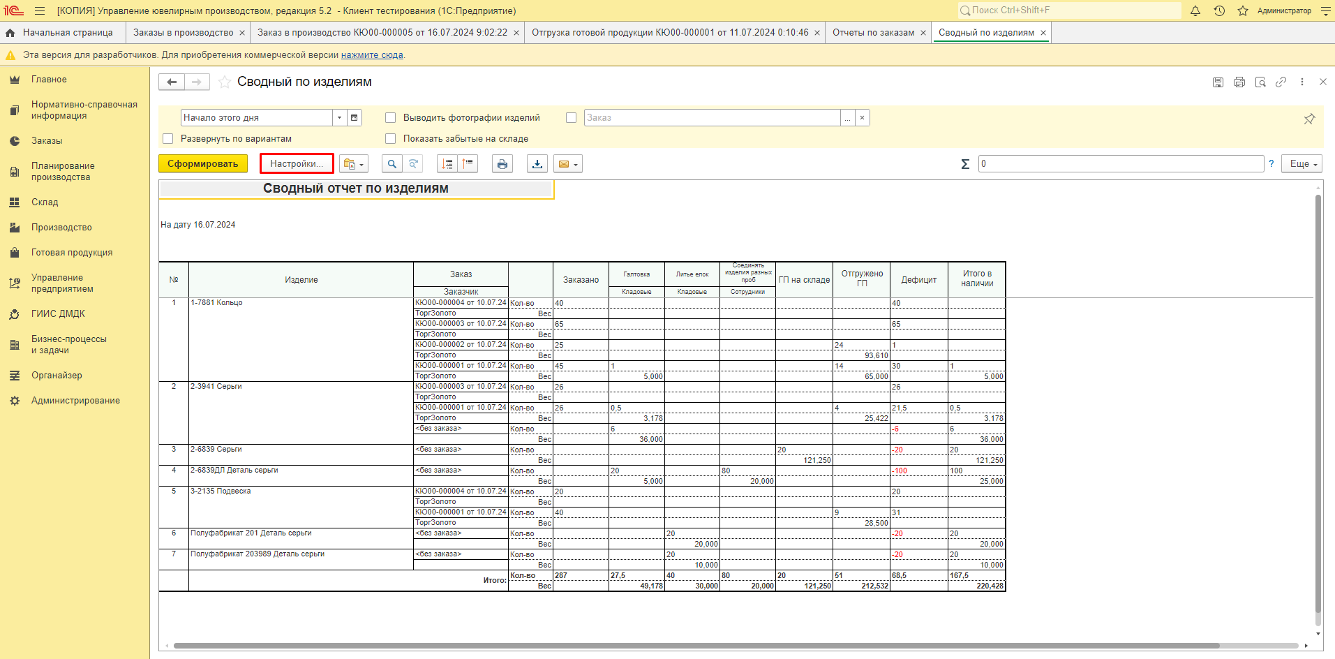Open the Еще dropdown menu
Screen dimensions: 1335x659
(1302, 164)
